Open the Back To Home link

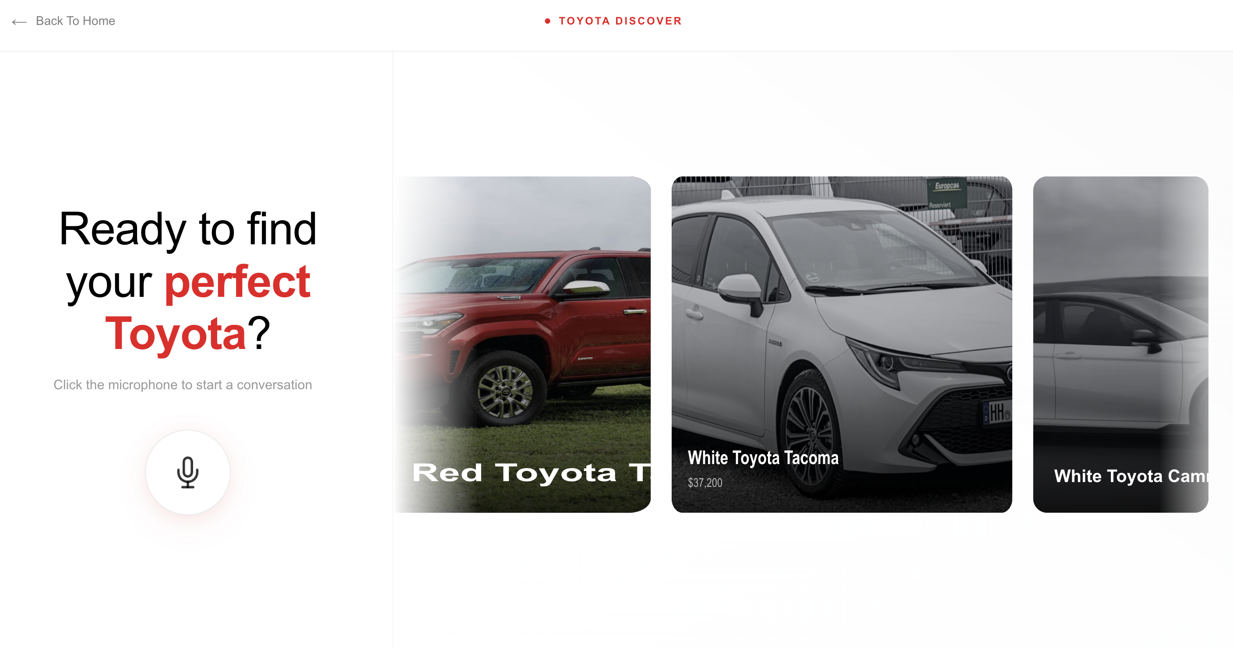63,21
